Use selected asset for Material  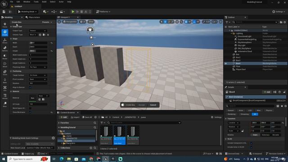(40, 99)
